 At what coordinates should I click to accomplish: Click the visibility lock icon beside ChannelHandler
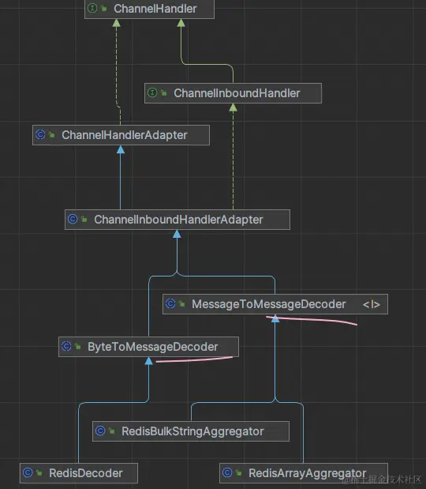click(x=104, y=9)
